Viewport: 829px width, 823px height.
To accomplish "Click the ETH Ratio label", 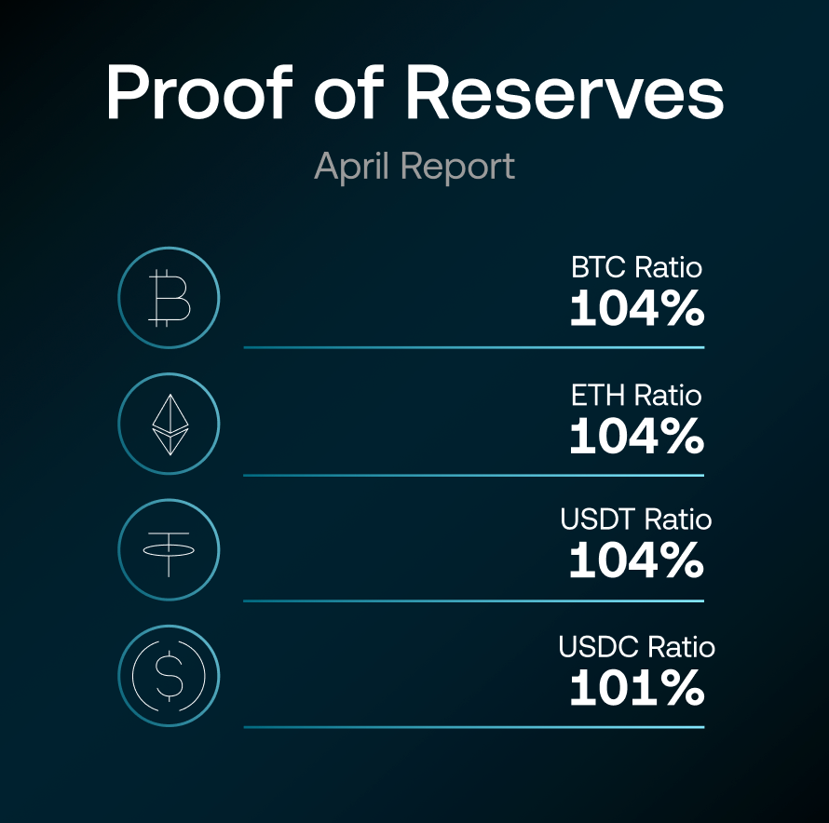I will [636, 395].
